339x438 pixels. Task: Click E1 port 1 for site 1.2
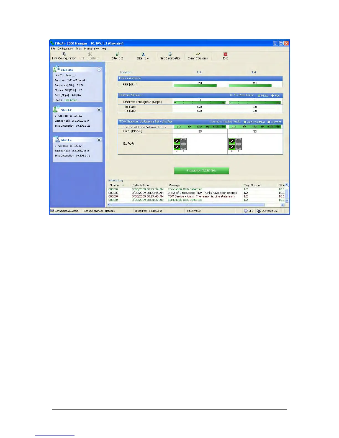(177, 141)
